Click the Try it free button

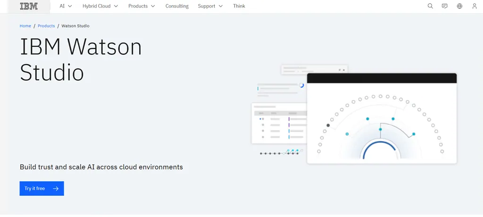pos(42,188)
